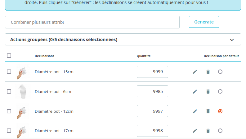This screenshot has width=246, height=139.
Task: Tick the select-all combinations checkbox
Action: (9, 56)
